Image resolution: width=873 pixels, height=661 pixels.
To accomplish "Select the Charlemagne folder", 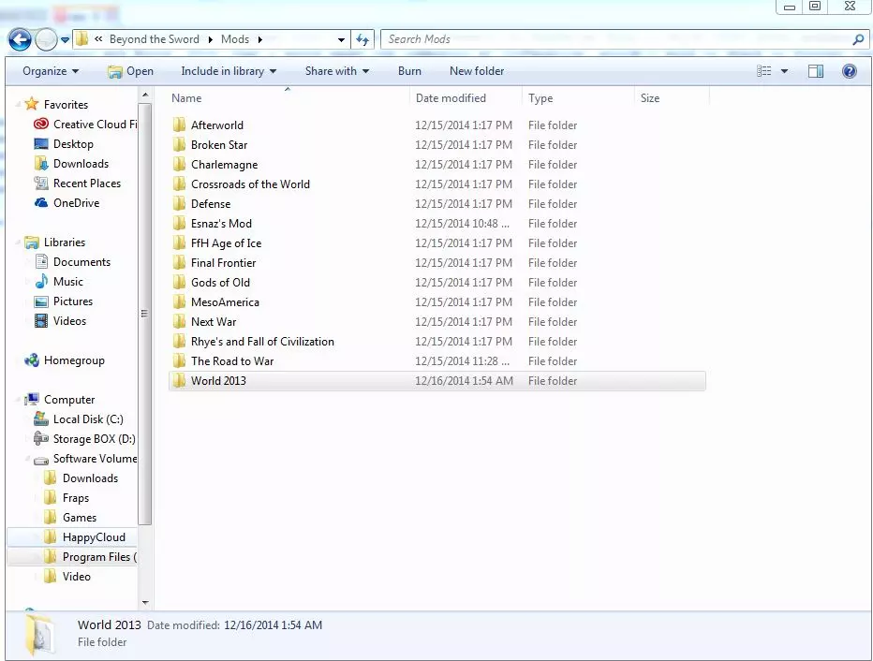I will (x=225, y=165).
